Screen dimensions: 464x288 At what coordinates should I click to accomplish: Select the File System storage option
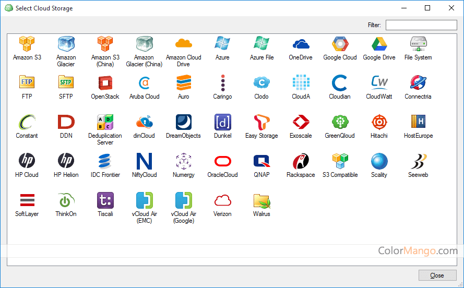click(x=418, y=44)
